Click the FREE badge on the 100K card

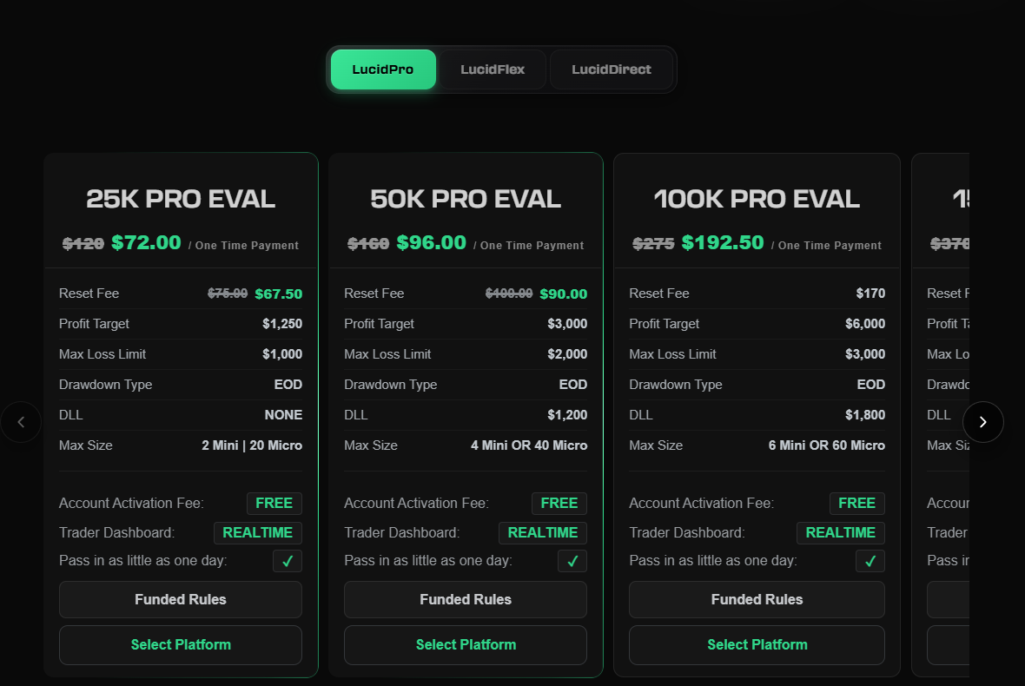point(856,503)
